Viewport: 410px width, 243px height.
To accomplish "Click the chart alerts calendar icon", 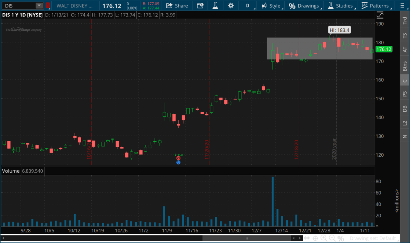I will pyautogui.click(x=200, y=5).
